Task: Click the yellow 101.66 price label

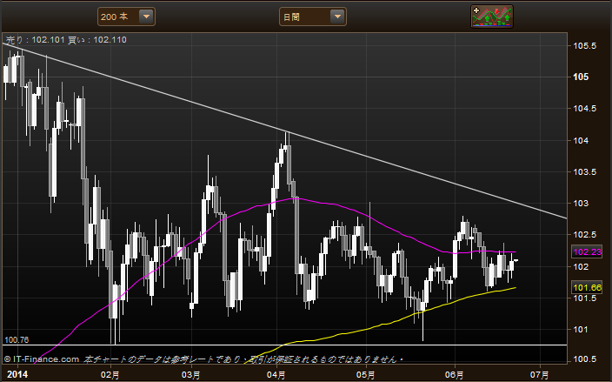Action: pos(587,288)
